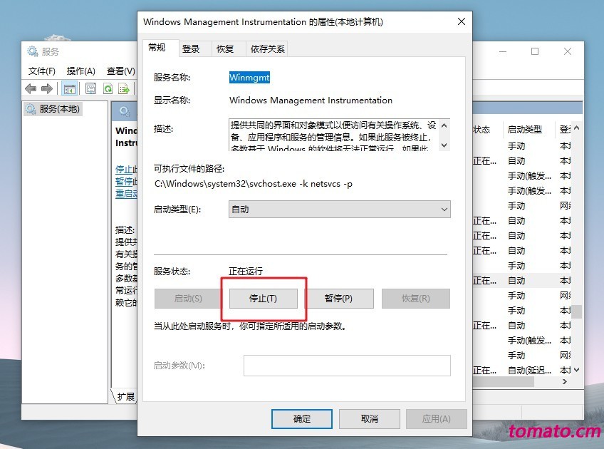
Task: Click services list scroll down arrow
Action: [x=577, y=370]
